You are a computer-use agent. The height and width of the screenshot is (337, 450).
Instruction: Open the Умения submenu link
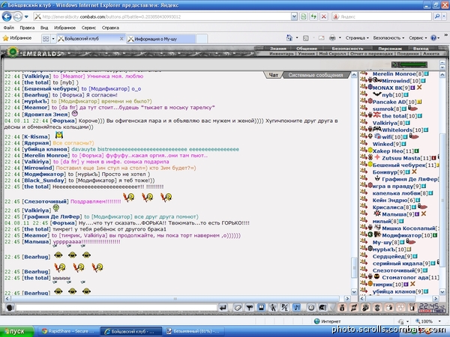coord(306,54)
